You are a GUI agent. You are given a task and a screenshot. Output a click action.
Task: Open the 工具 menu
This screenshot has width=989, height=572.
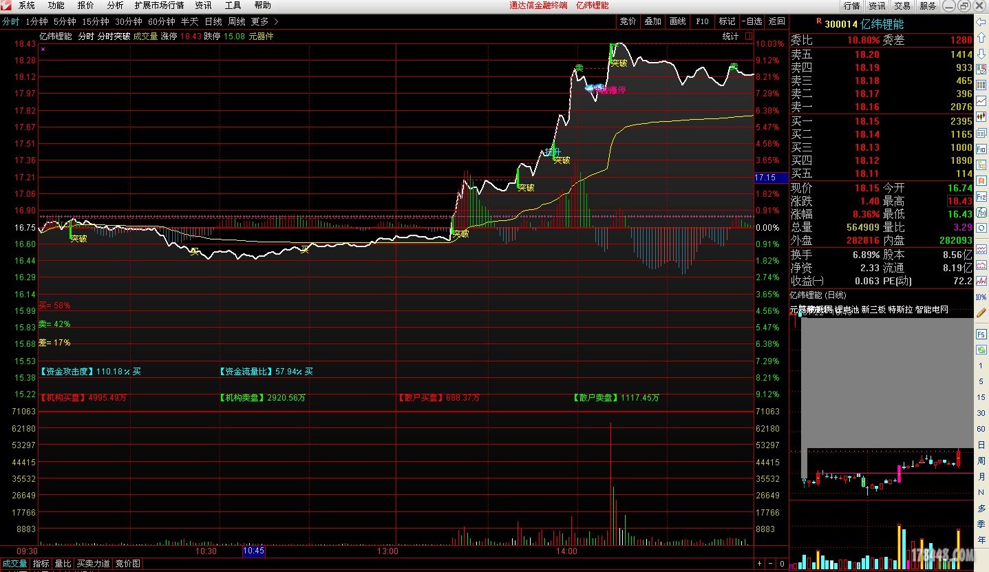(x=233, y=6)
